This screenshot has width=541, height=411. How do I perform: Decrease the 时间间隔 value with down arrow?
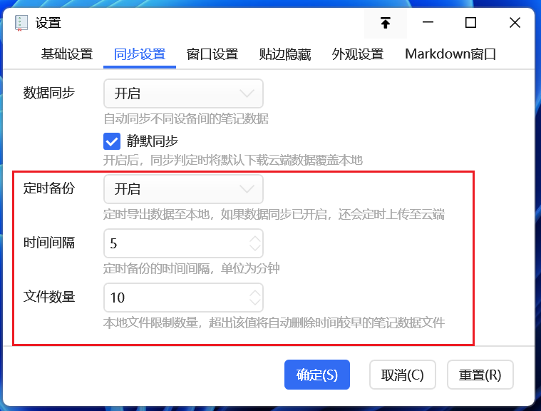click(255, 248)
